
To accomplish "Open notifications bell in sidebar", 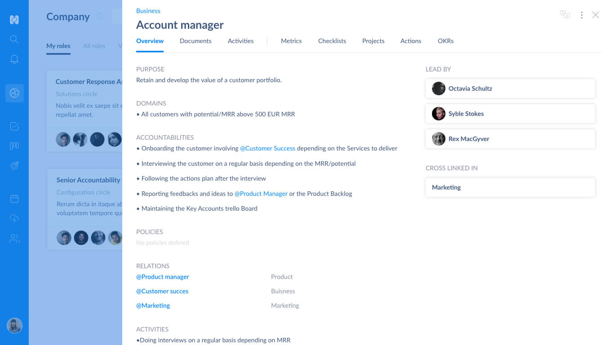I will (x=14, y=59).
